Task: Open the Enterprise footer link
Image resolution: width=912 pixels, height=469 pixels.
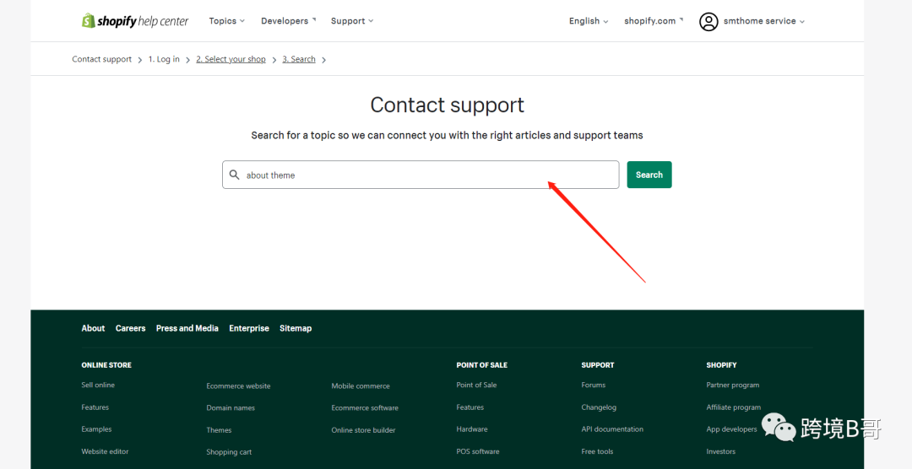Action: point(249,328)
